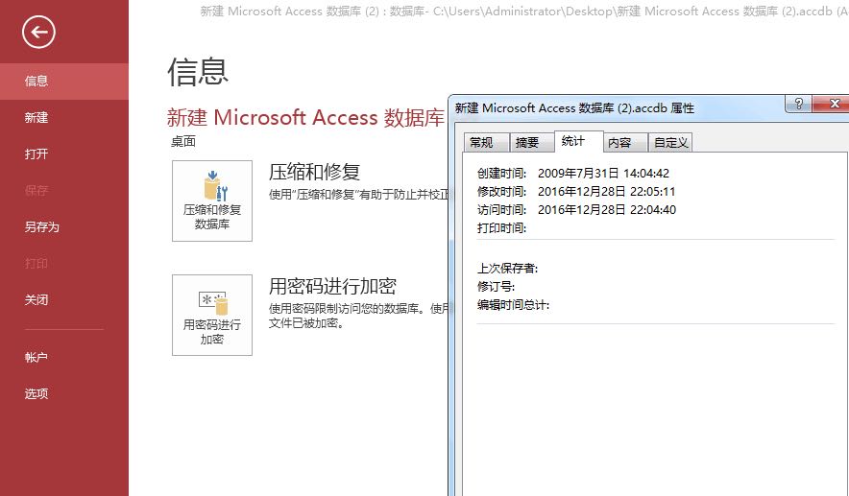The width and height of the screenshot is (849, 496).
Task: Open the 帐户 page
Action: (x=64, y=358)
